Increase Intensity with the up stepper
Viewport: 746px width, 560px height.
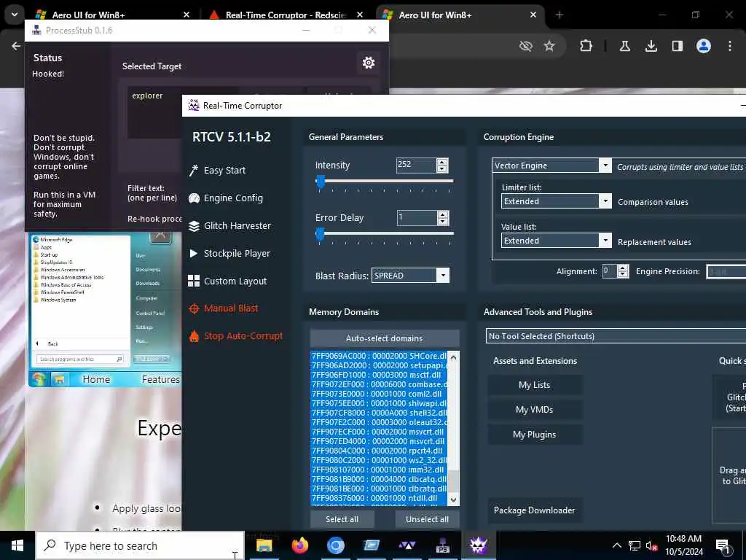[x=442, y=161]
